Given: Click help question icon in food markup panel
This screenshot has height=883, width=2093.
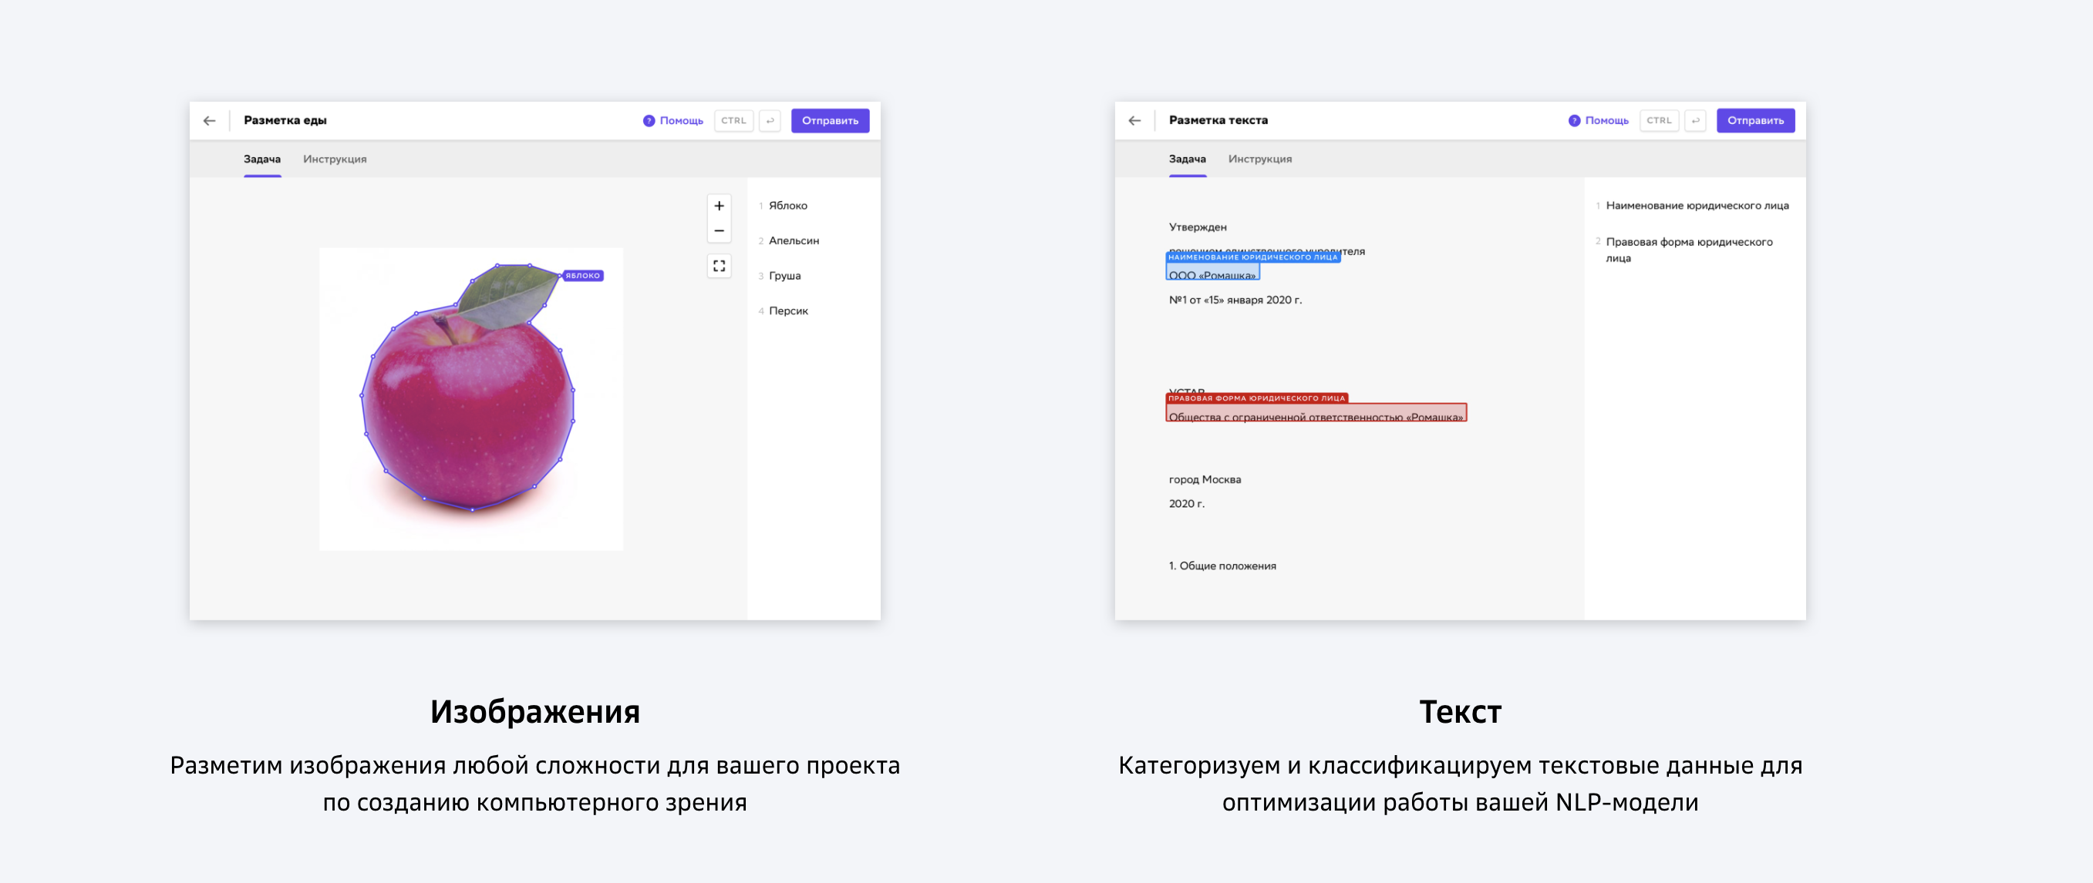Looking at the screenshot, I should 649,120.
